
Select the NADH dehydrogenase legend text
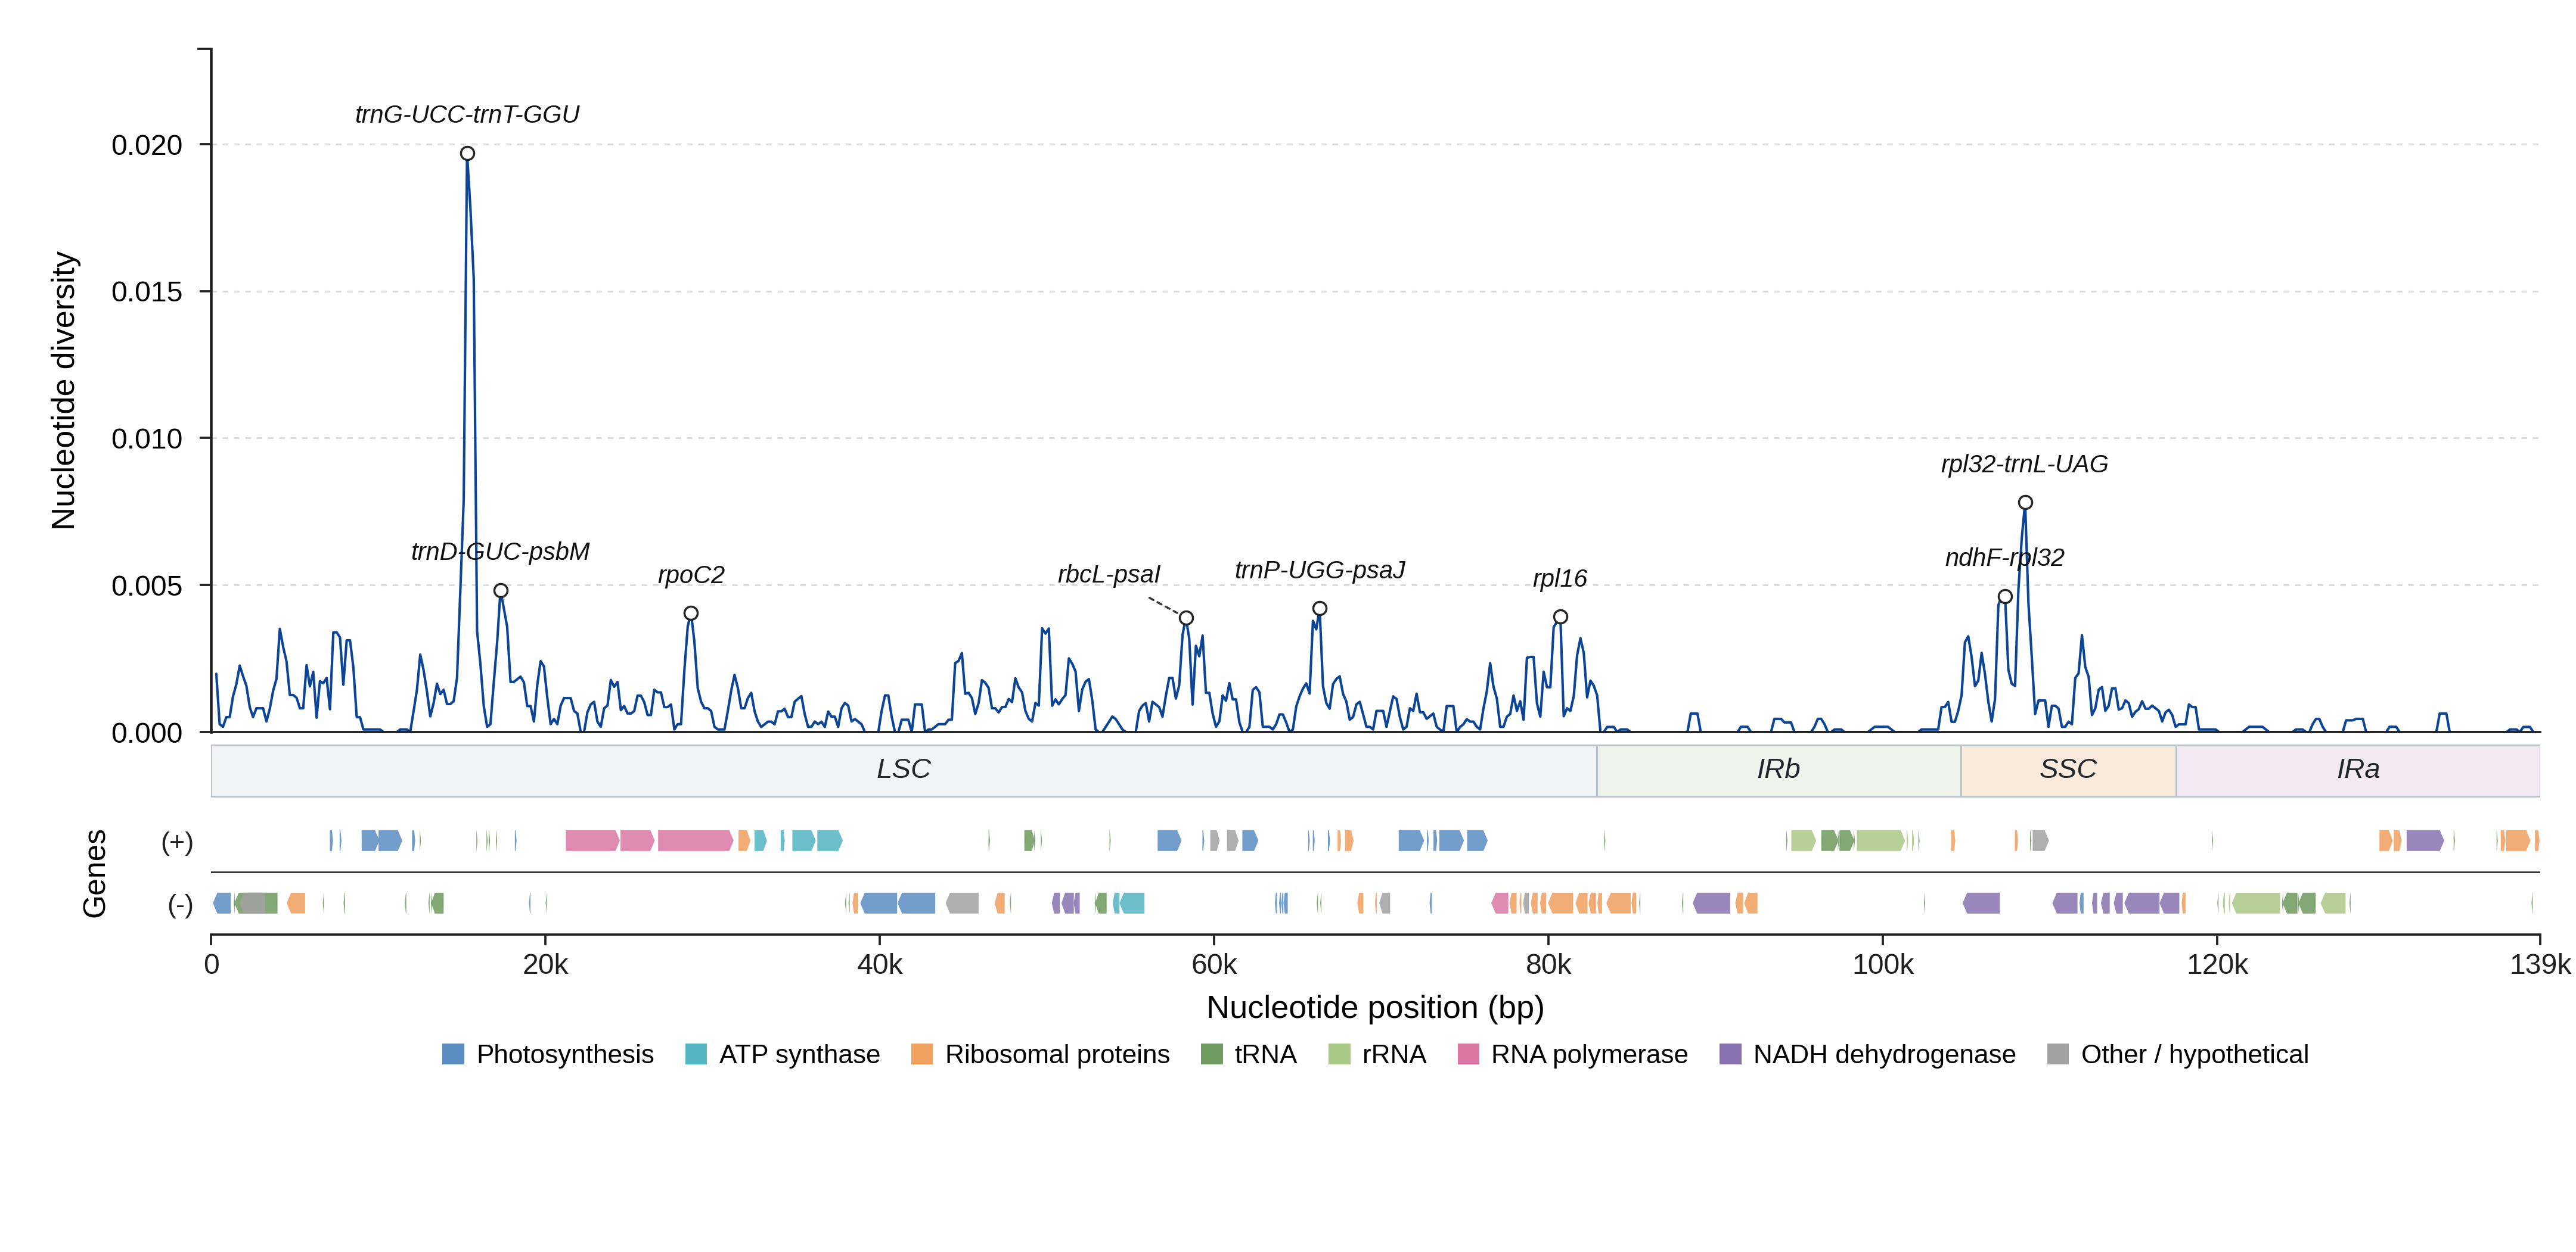[x=1884, y=1054]
